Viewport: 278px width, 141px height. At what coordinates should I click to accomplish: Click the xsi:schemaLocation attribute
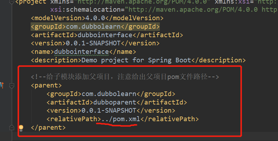coord(87,10)
